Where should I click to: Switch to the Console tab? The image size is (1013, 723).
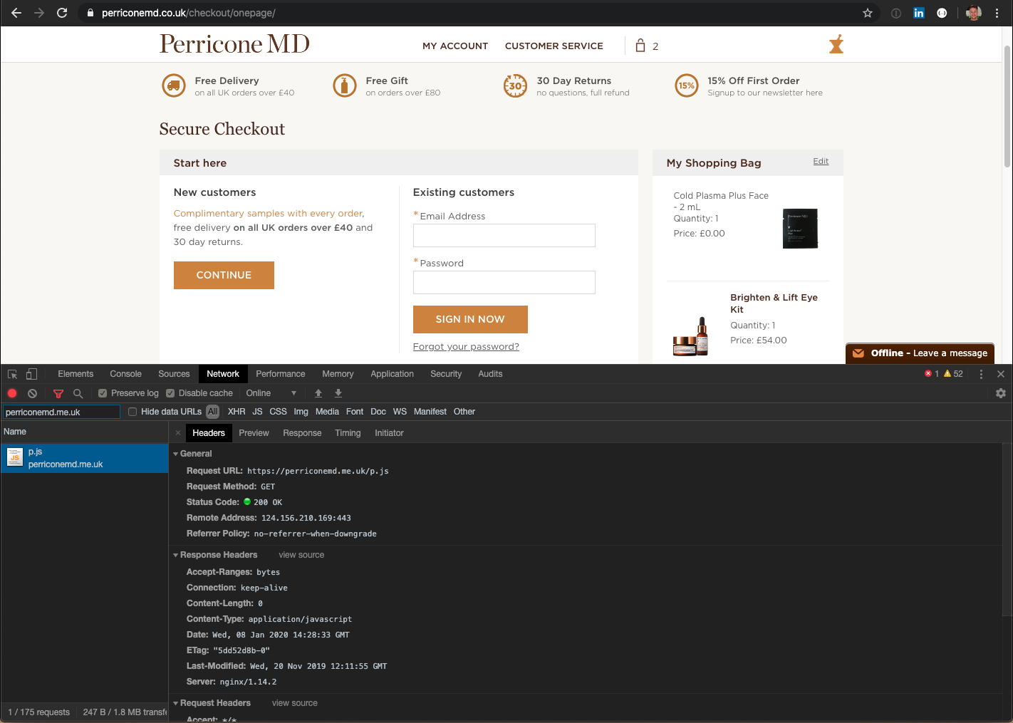pyautogui.click(x=125, y=374)
